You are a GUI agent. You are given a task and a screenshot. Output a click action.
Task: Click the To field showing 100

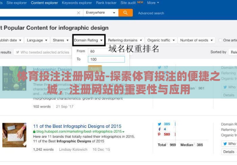[x=106, y=59]
